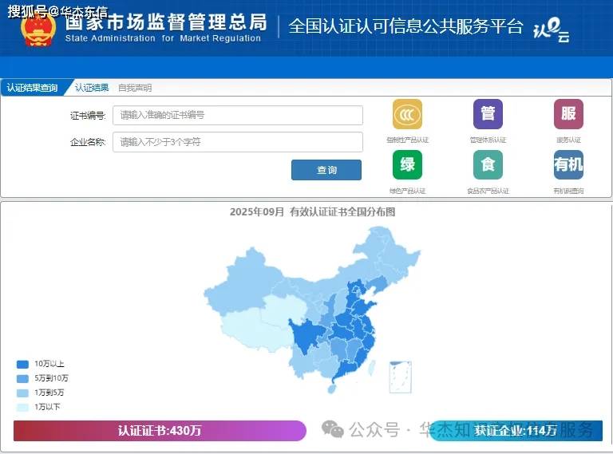This screenshot has height=454, width=613.
Task: Click the purple 管 management system certification icon
Action: pos(488,114)
